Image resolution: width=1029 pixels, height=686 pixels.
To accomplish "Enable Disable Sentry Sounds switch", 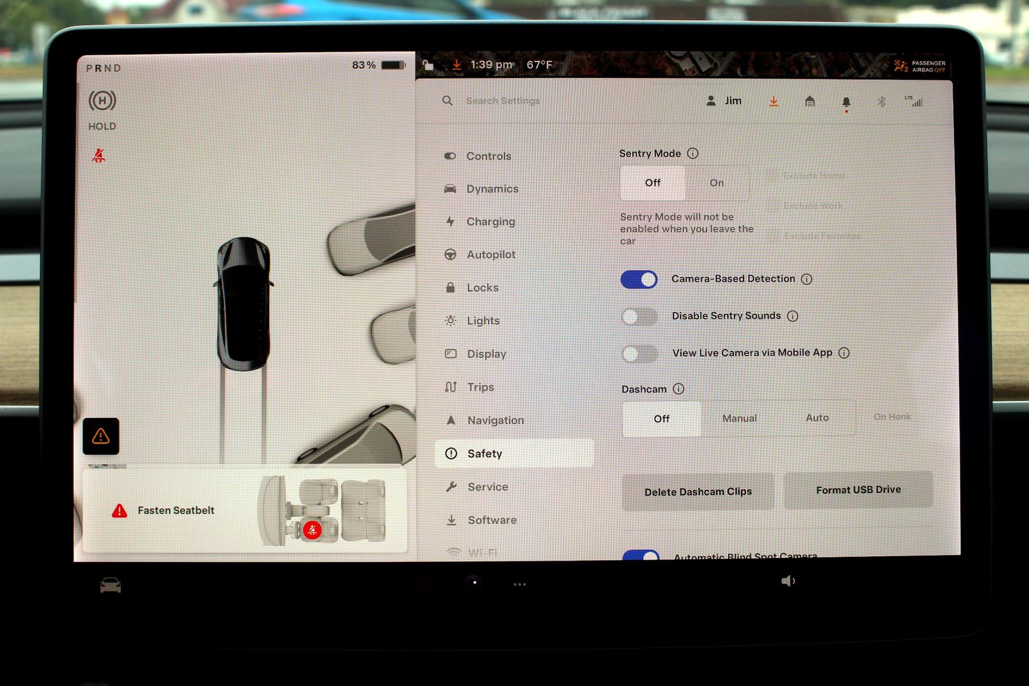I will click(639, 316).
